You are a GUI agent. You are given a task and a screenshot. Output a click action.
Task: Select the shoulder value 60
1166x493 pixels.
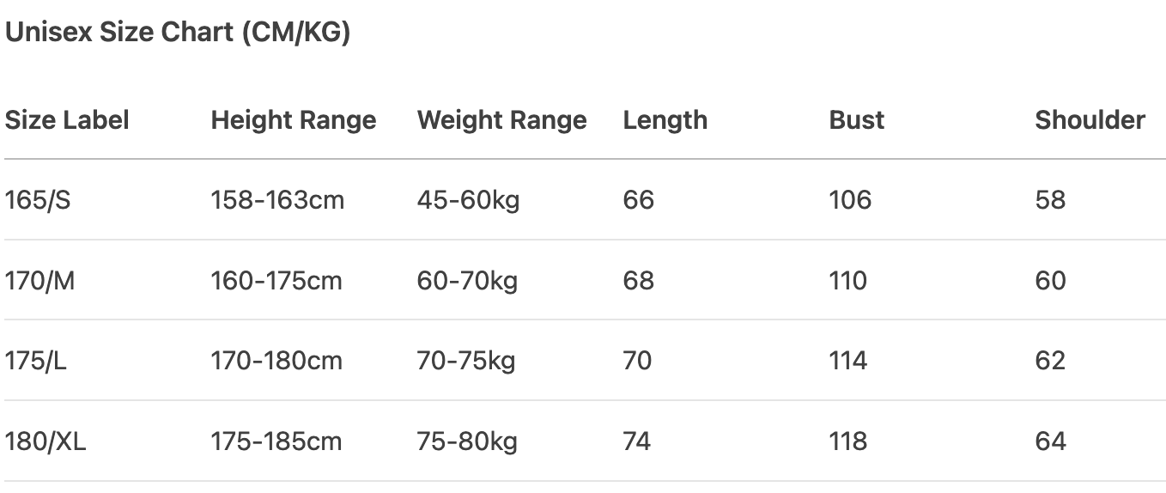[1050, 281]
